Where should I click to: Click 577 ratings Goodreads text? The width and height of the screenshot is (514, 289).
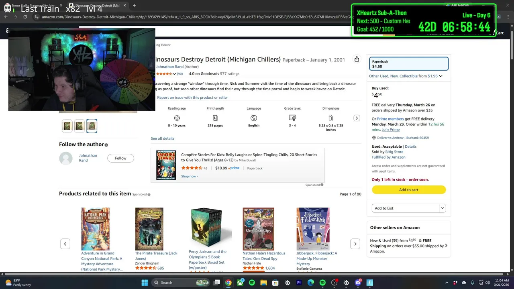click(230, 74)
